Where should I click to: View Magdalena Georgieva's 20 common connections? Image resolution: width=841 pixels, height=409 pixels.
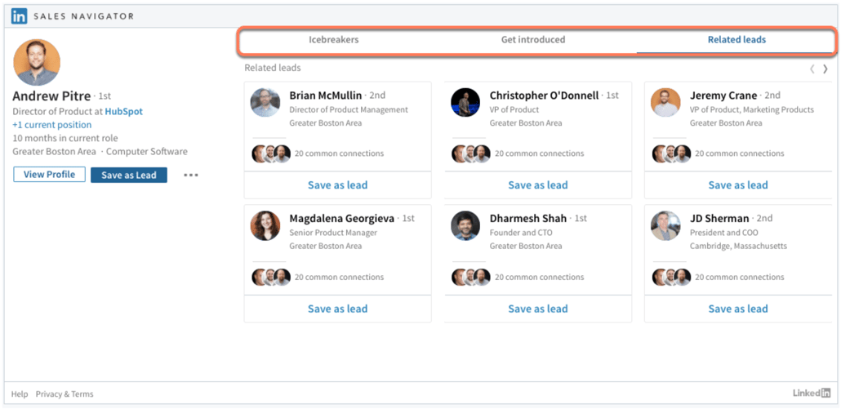[339, 277]
